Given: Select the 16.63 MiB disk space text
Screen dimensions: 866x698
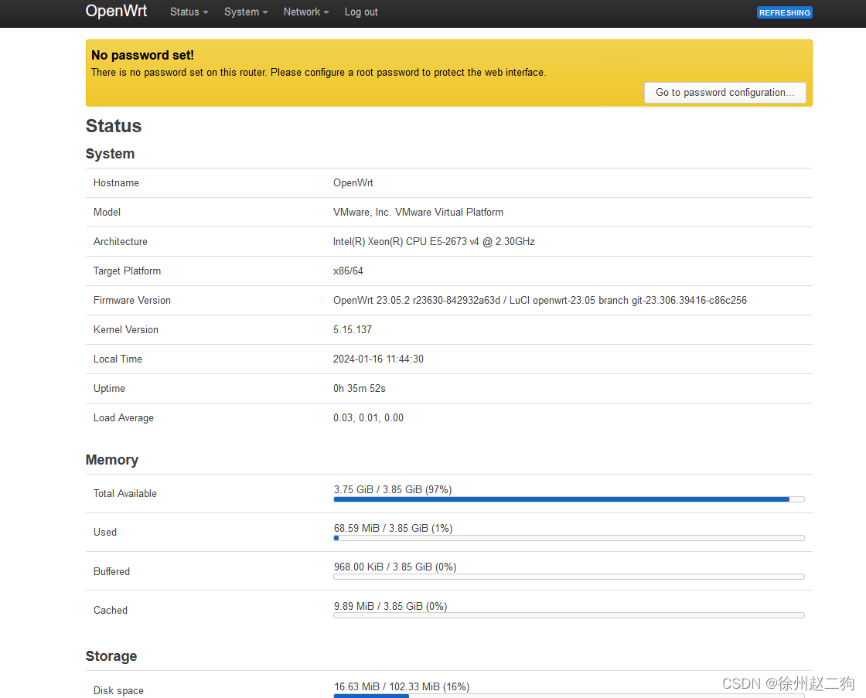Looking at the screenshot, I should coord(401,686).
